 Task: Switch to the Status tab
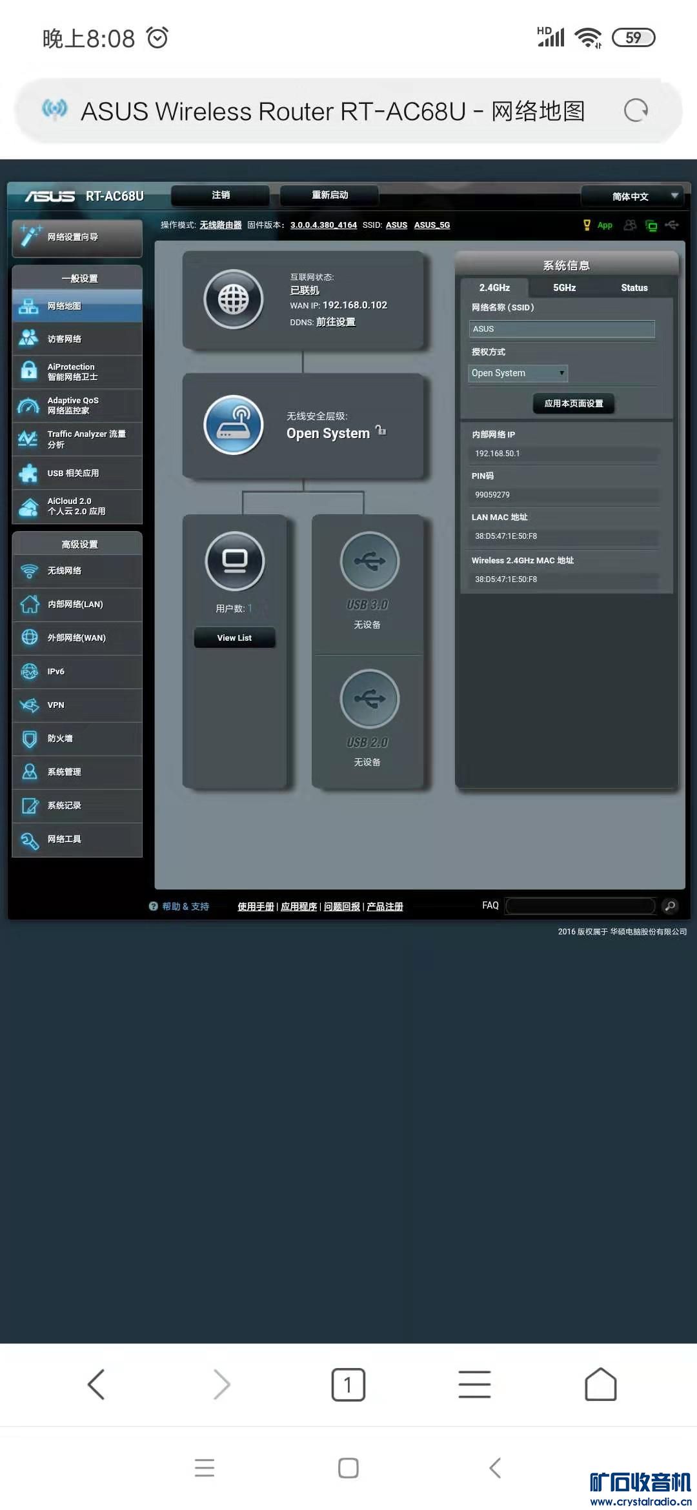(634, 288)
